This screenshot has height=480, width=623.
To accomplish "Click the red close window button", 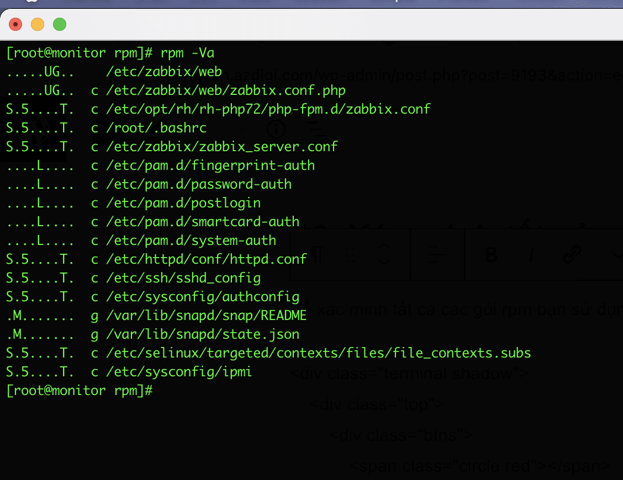I will pyautogui.click(x=15, y=24).
